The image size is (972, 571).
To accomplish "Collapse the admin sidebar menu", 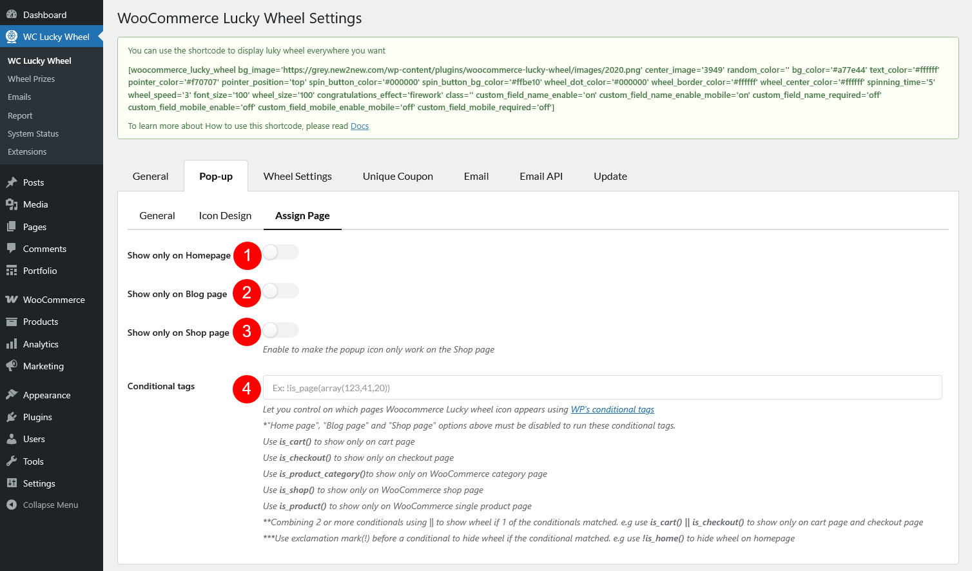I will coord(50,505).
